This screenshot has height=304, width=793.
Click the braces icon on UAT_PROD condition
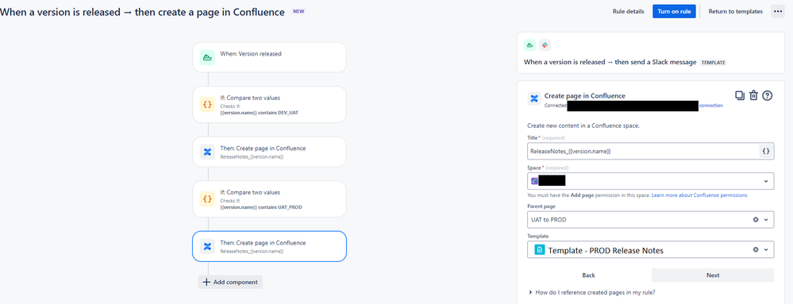(207, 199)
